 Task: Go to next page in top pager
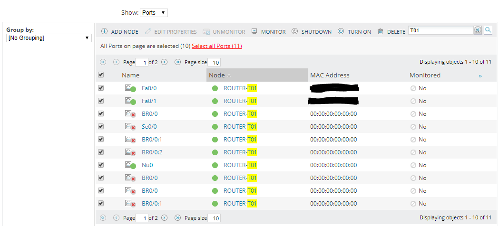pos(164,62)
